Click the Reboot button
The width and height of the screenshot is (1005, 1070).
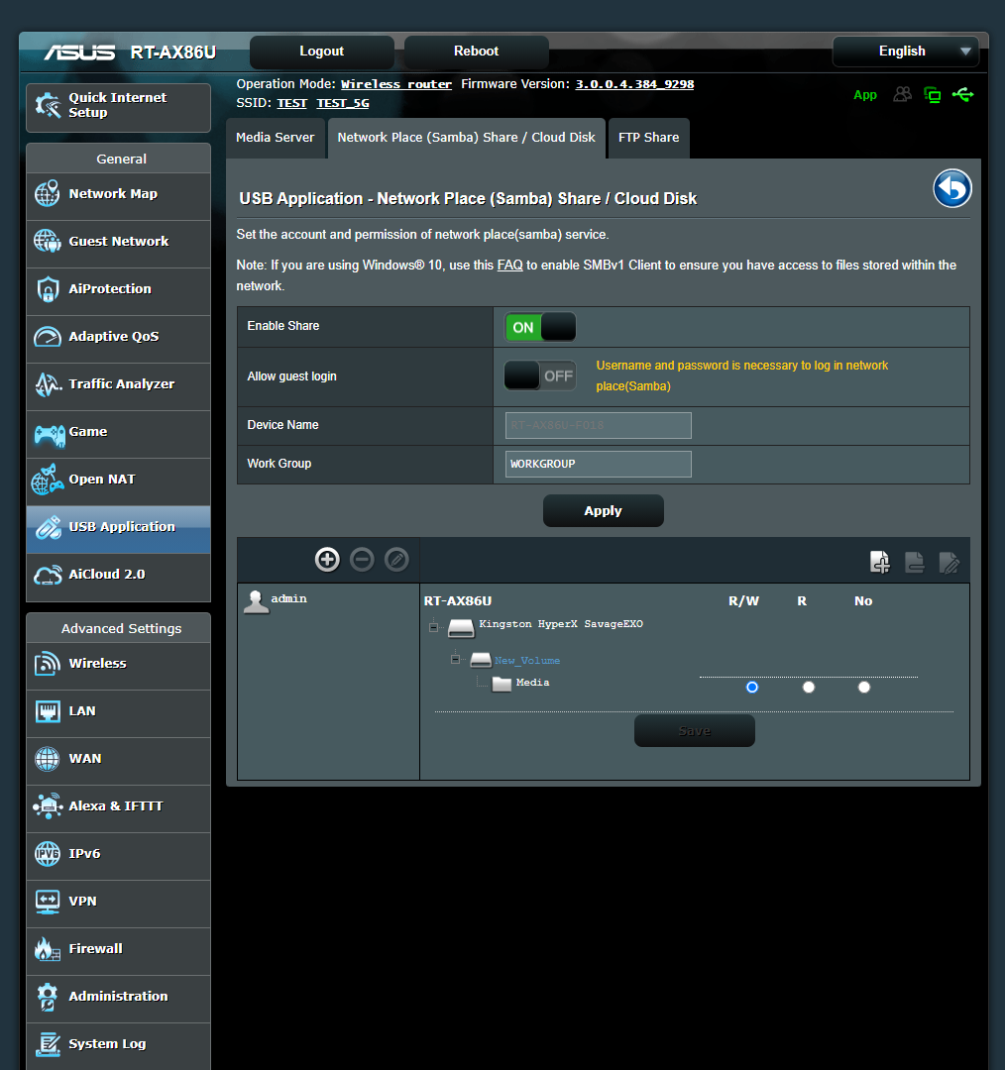click(477, 52)
